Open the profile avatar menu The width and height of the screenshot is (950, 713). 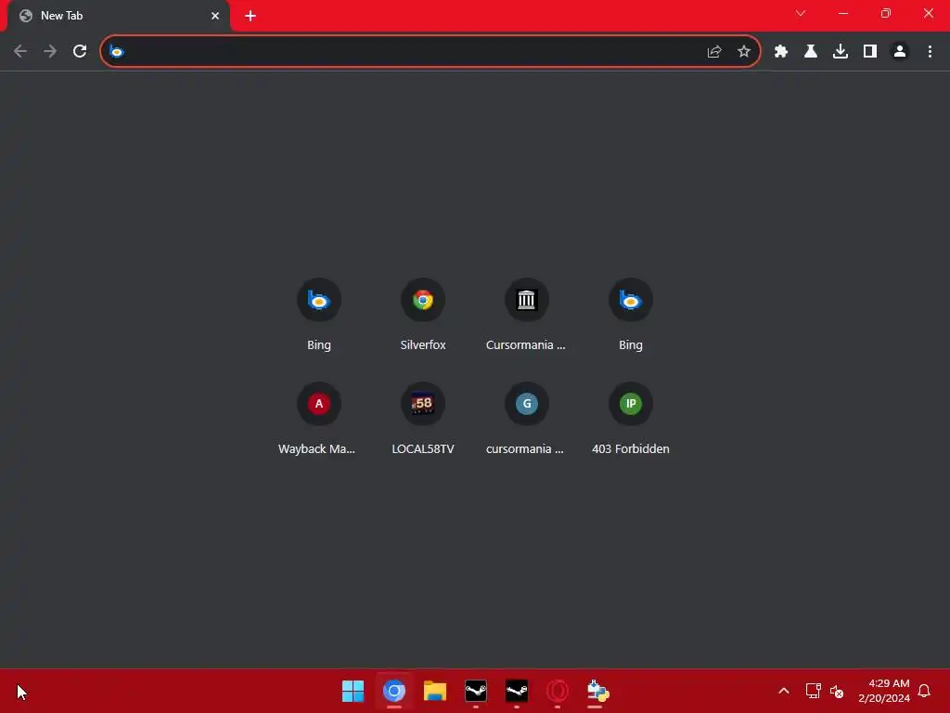(x=900, y=52)
